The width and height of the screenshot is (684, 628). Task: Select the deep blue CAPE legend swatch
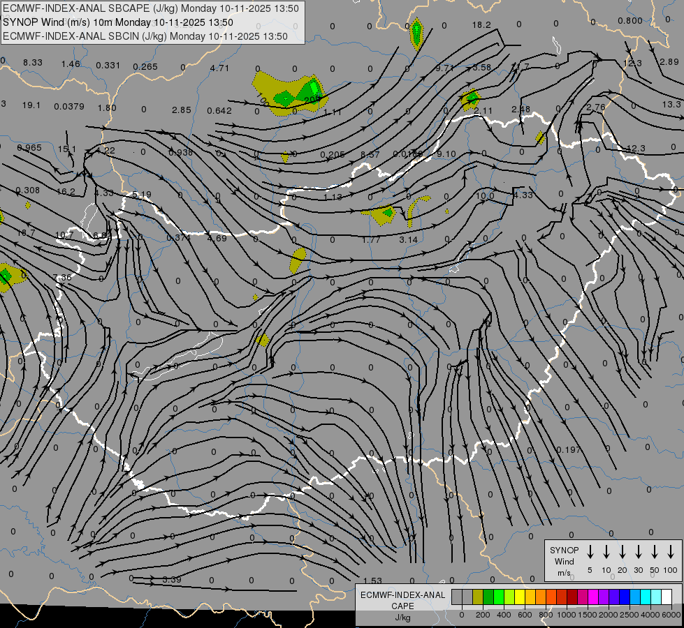(x=625, y=597)
